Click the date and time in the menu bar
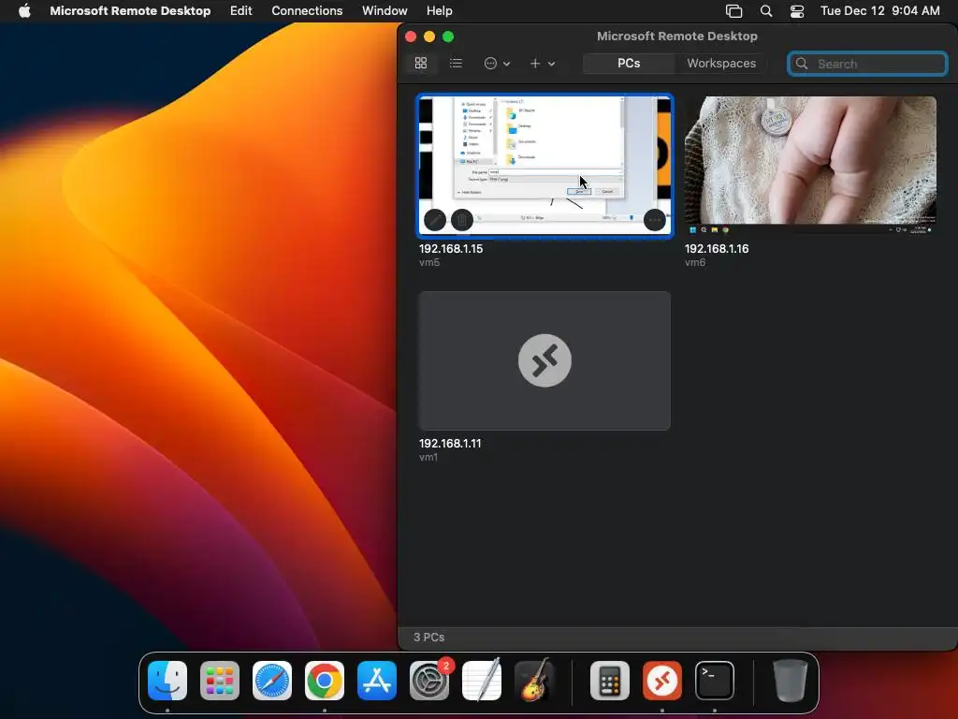Viewport: 958px width, 719px height. (x=879, y=11)
